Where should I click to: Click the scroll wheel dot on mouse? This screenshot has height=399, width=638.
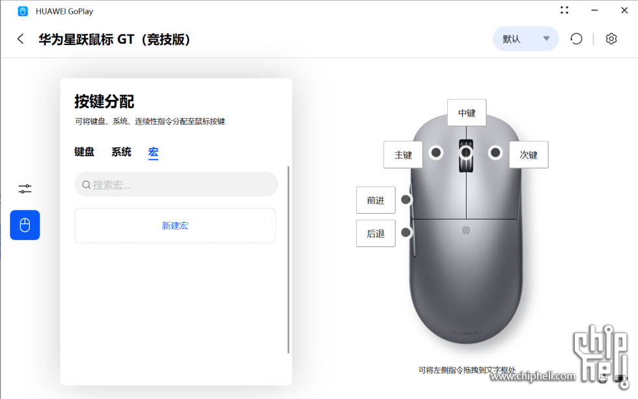(466, 153)
